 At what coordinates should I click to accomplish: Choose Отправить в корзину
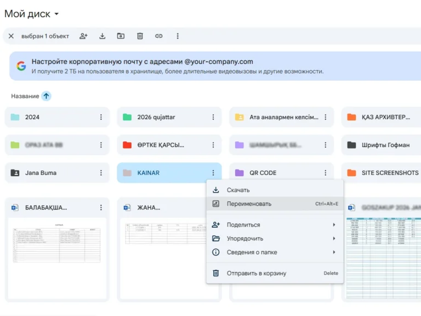275,273
